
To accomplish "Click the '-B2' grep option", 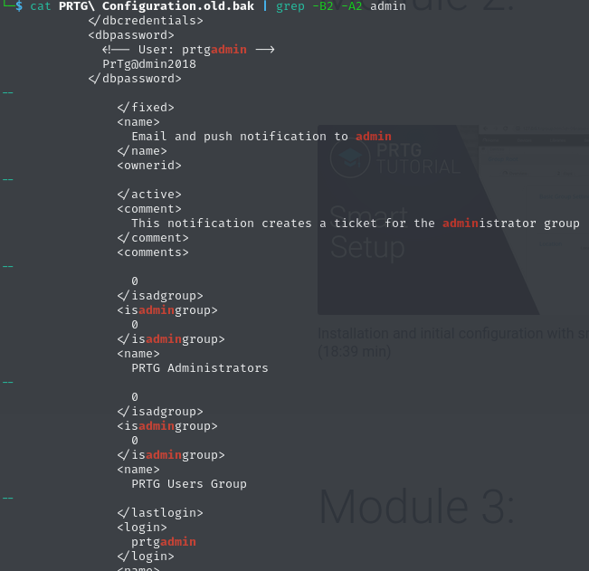I will 323,6.
